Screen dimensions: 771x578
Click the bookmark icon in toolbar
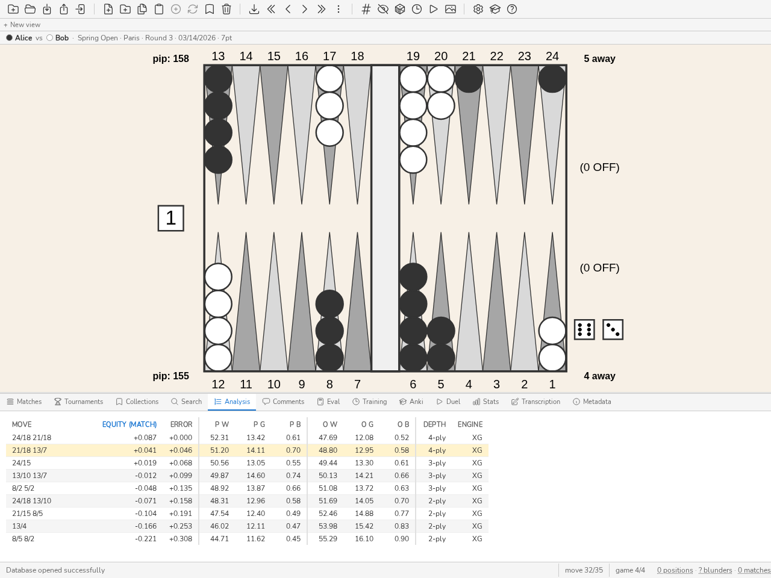point(210,9)
